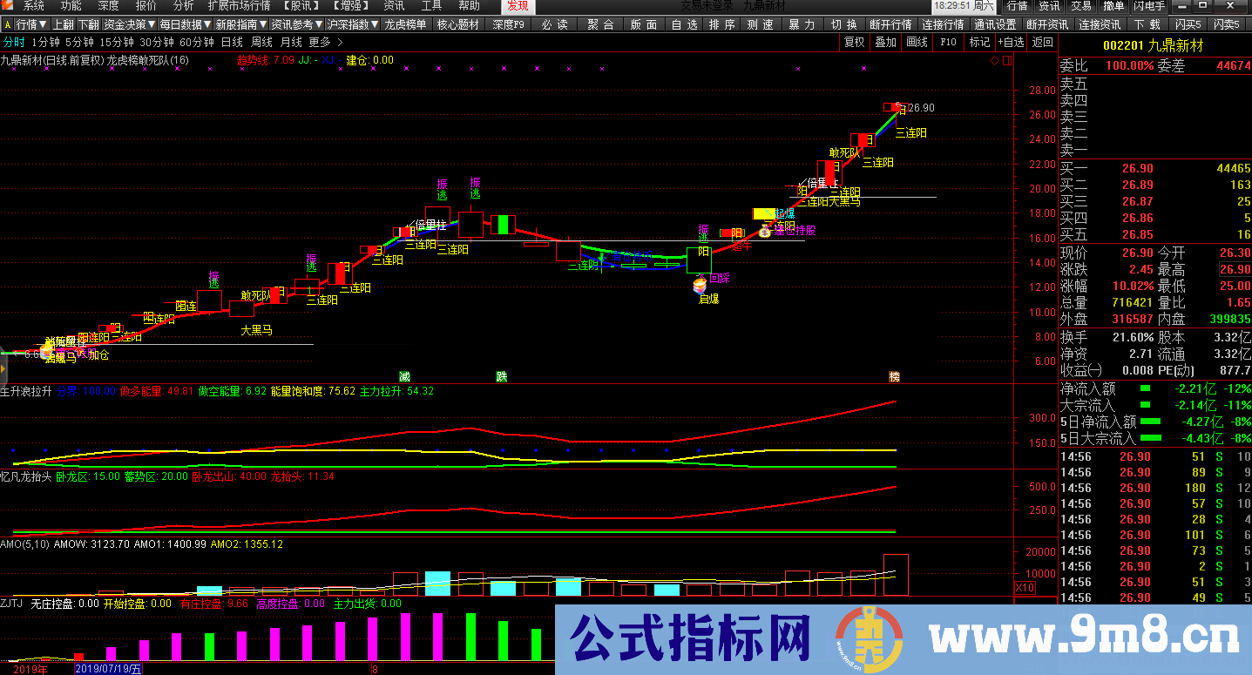Select the 月线 period
This screenshot has height=675, width=1252.
click(x=291, y=42)
